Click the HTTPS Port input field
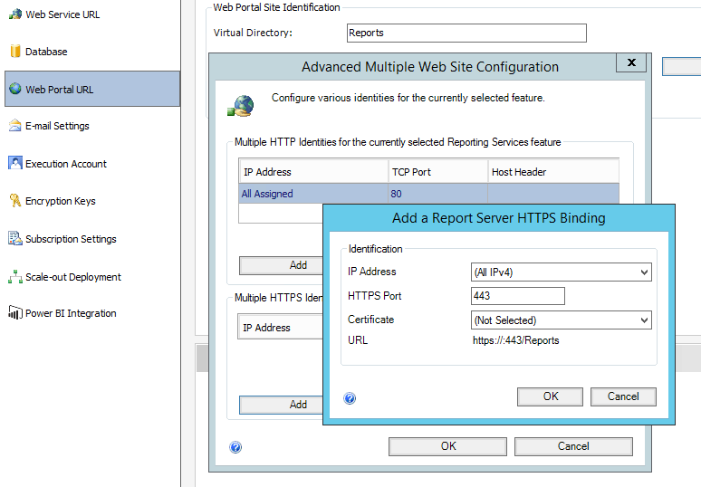 tap(518, 296)
